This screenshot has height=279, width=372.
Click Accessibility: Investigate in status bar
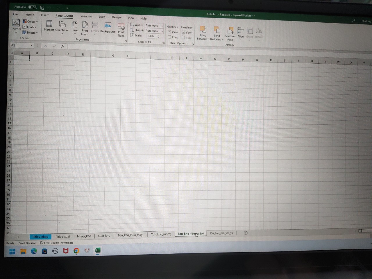coord(57,243)
